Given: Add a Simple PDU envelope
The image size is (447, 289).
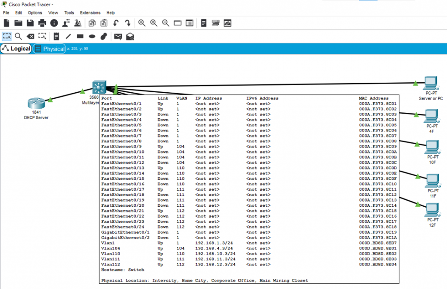Looking at the screenshot, I should (x=118, y=37).
